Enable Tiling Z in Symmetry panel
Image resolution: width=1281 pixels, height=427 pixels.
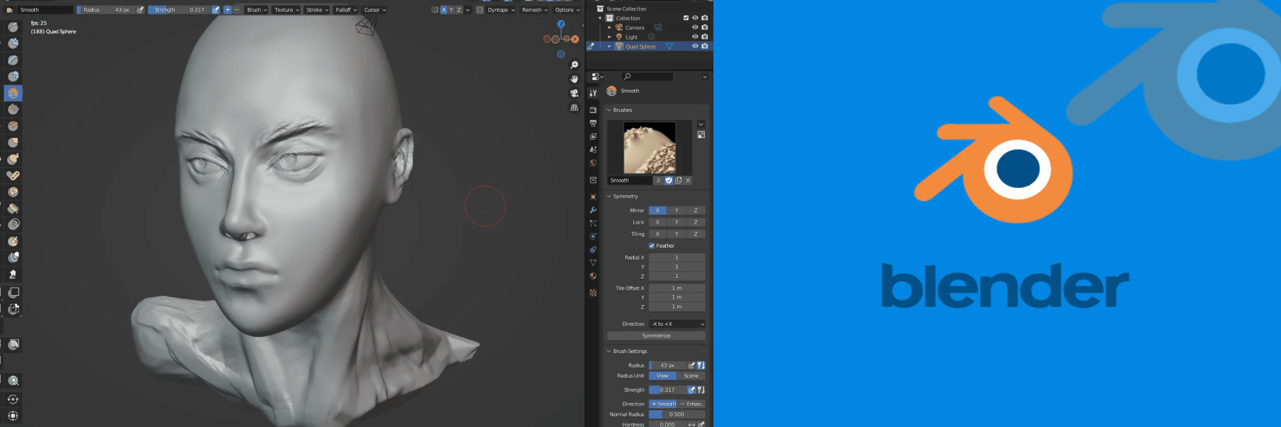click(x=696, y=234)
